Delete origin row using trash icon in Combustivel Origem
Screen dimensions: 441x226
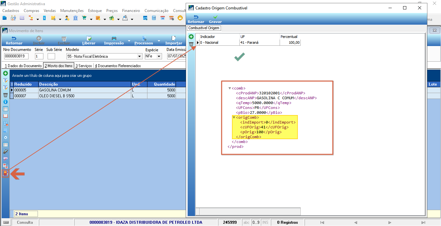[x=191, y=44]
